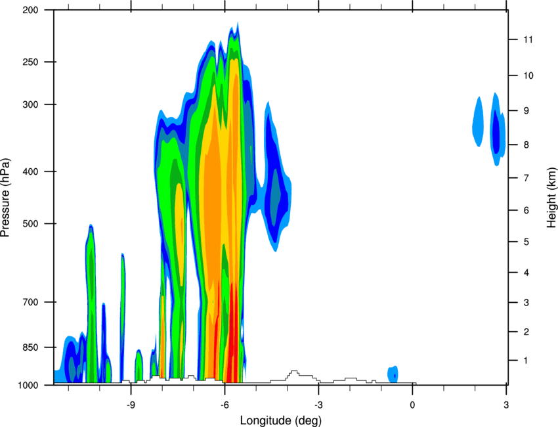This screenshot has height=427, width=558.
Task: Click the isolated blue contour near longitude -4.5
Action: pos(277,178)
